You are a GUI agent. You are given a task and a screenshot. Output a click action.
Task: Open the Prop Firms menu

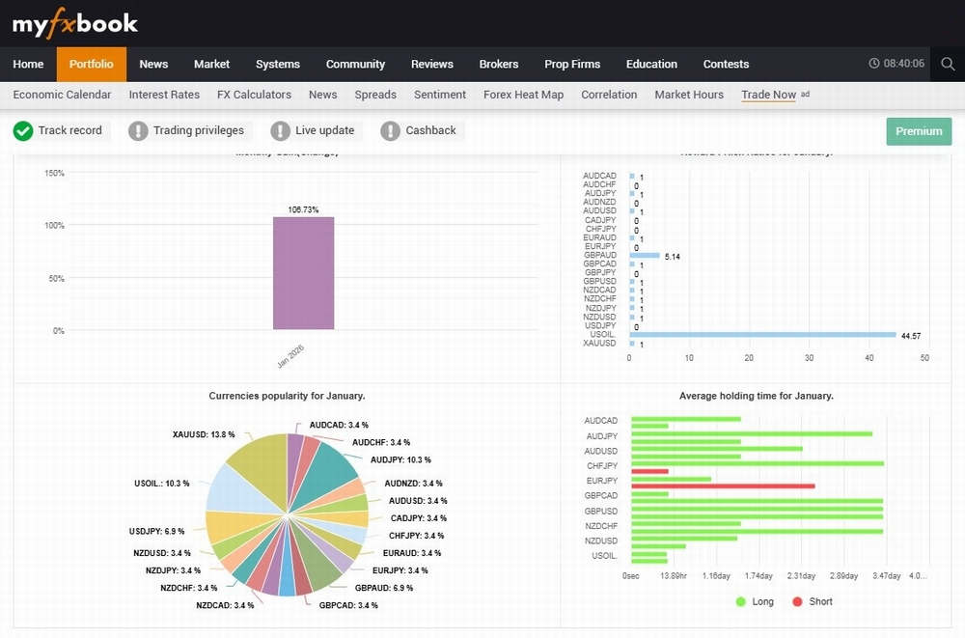point(572,64)
